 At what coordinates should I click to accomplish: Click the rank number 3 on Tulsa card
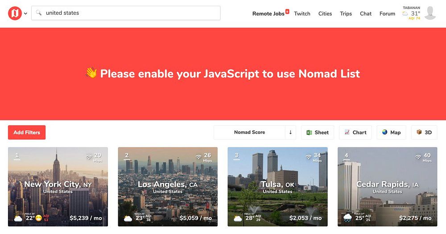[237, 155]
